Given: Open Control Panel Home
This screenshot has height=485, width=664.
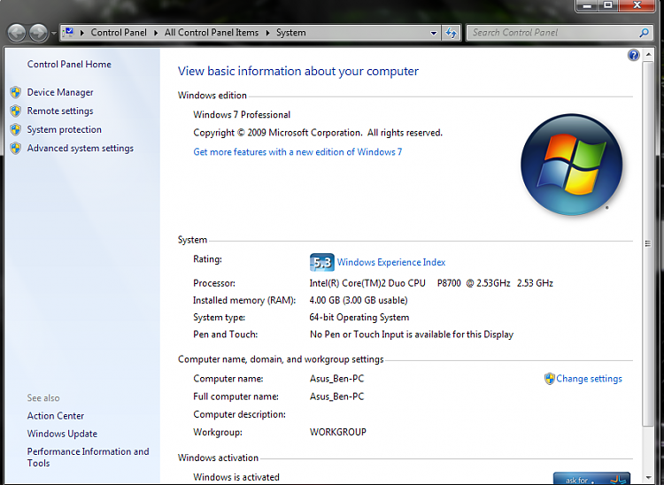Looking at the screenshot, I should [69, 65].
